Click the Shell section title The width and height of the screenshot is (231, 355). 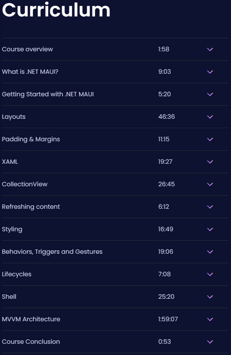pyautogui.click(x=9, y=297)
